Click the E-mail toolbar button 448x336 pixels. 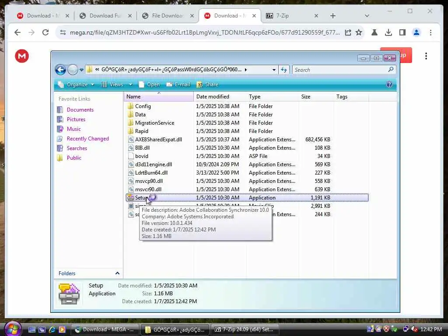click(x=178, y=84)
